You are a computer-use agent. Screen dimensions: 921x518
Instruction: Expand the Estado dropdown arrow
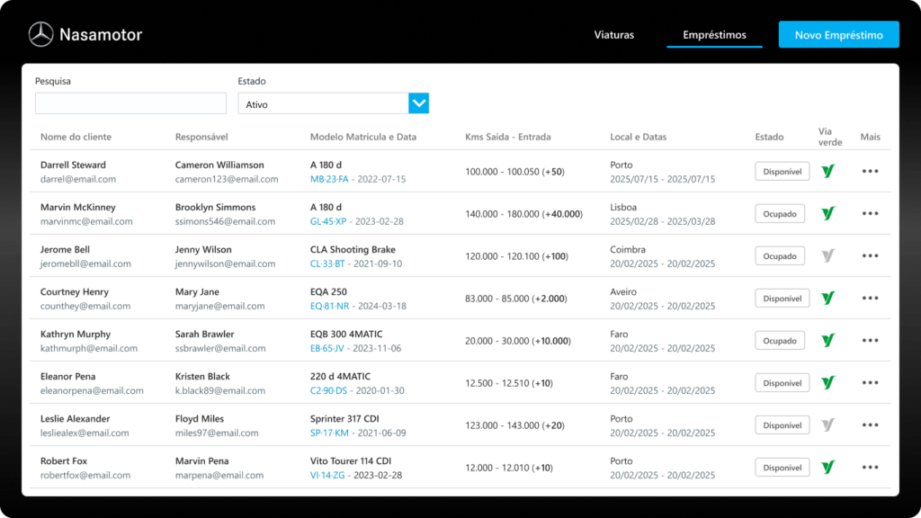click(x=418, y=103)
